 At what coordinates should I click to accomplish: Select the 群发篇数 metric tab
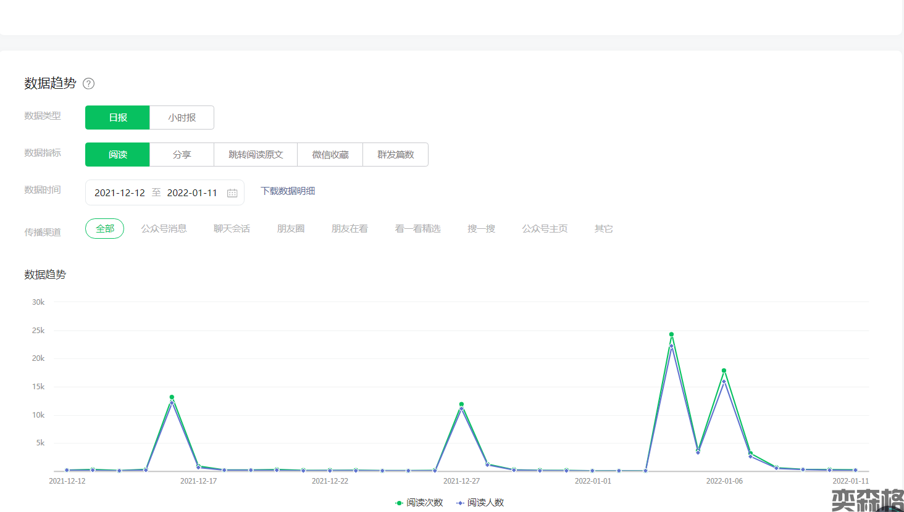click(395, 154)
